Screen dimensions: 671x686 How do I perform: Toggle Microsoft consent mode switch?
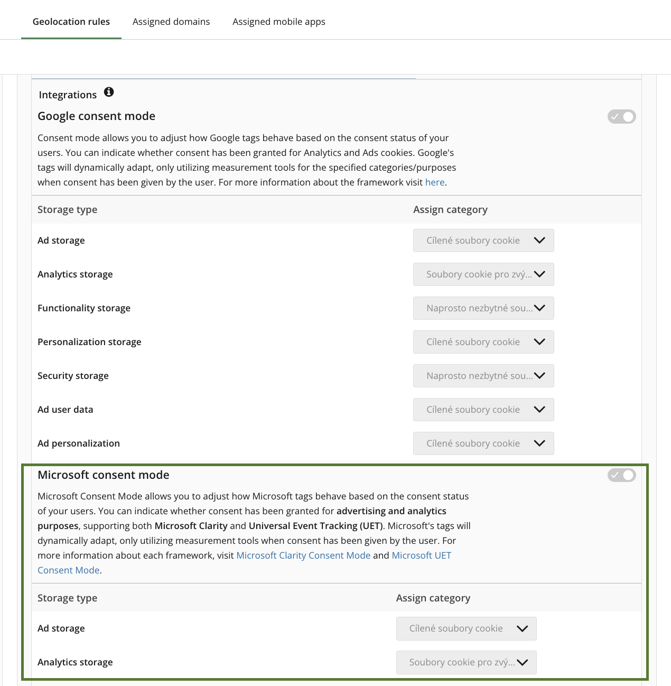[x=621, y=475]
